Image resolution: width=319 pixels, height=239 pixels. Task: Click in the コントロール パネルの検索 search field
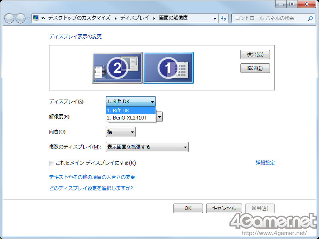click(x=269, y=18)
